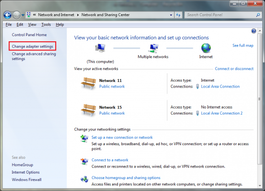
Task: Click the Network 11 park bench icon
Action: click(88, 83)
